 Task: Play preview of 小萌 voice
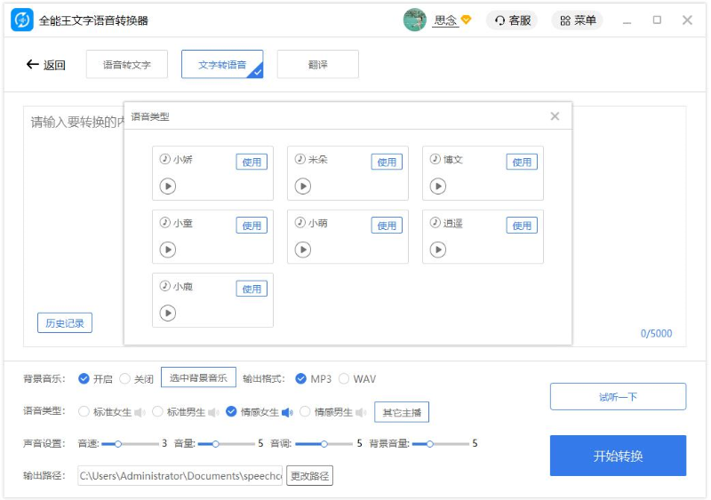(303, 250)
